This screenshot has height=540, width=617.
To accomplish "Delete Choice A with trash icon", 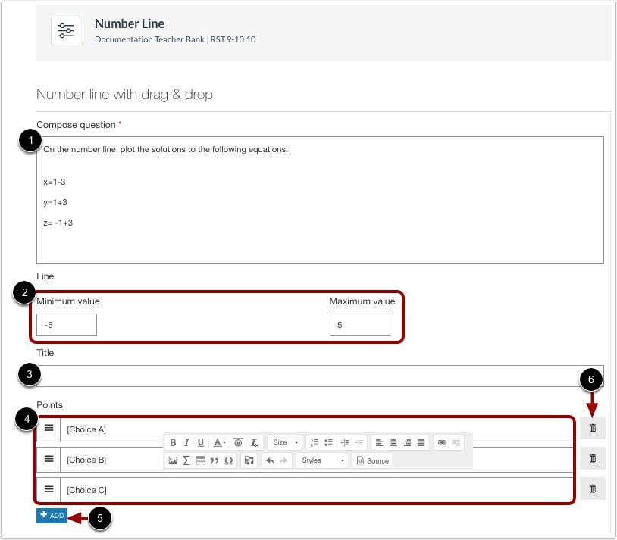I will click(592, 428).
